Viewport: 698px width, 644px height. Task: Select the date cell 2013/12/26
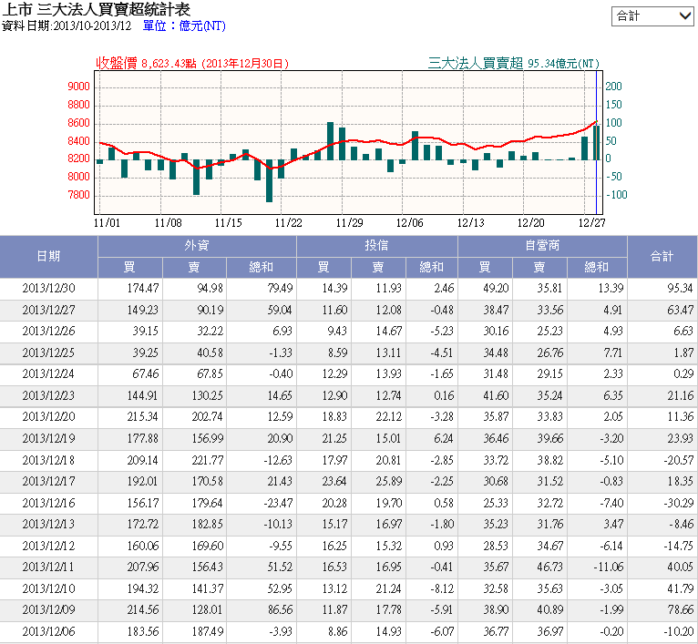tap(48, 332)
